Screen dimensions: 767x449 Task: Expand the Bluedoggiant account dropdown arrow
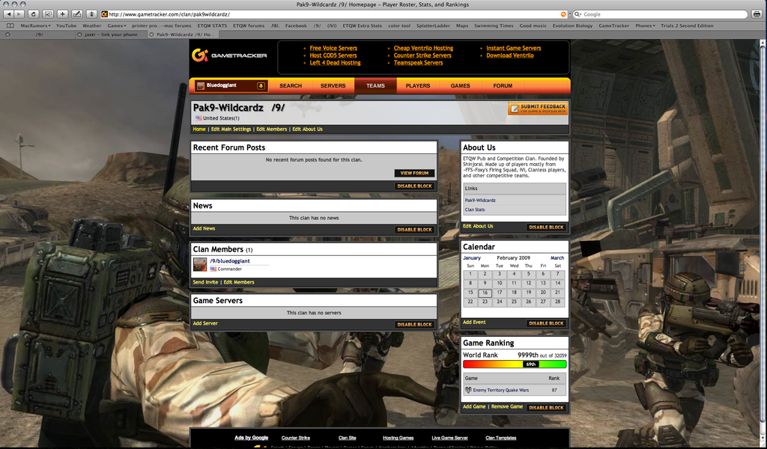[x=261, y=86]
